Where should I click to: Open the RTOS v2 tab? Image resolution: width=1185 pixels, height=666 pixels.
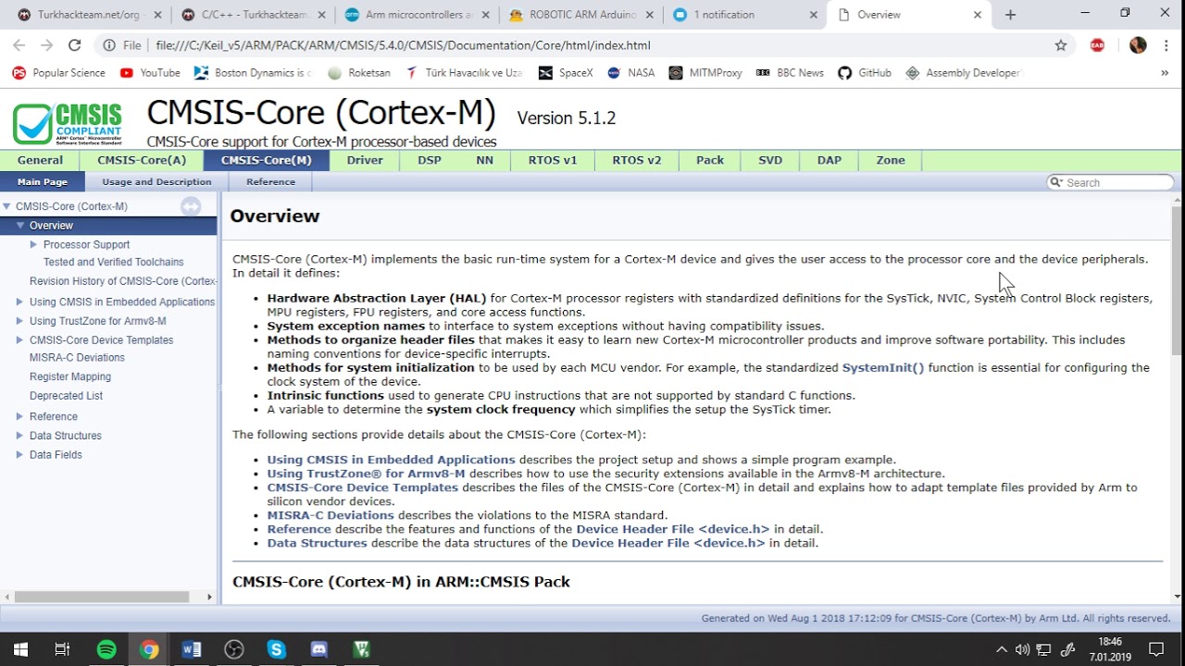[637, 160]
